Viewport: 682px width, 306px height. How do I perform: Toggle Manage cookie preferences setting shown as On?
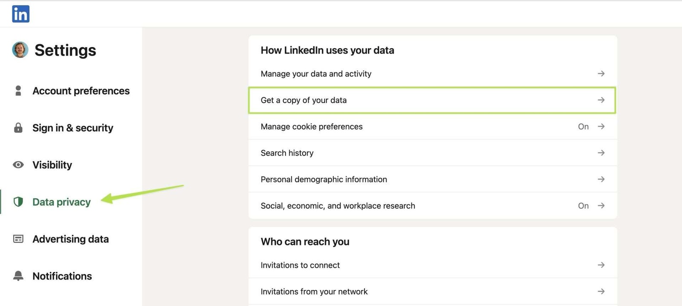point(583,126)
